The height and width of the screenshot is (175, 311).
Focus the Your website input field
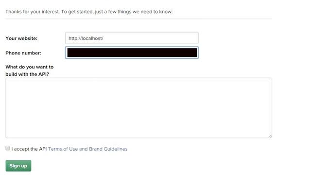(x=132, y=38)
